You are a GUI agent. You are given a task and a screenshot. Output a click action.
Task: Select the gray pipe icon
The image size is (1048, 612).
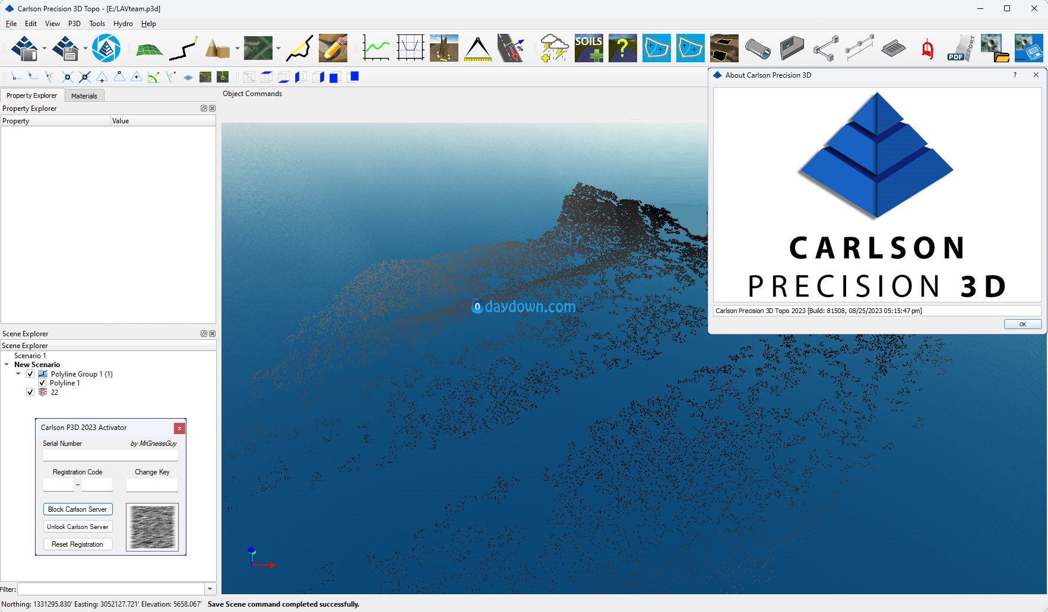coord(758,48)
